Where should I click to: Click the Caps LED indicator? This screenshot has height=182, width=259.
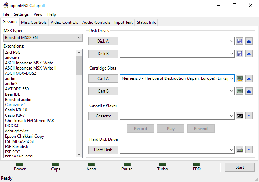(56, 164)
